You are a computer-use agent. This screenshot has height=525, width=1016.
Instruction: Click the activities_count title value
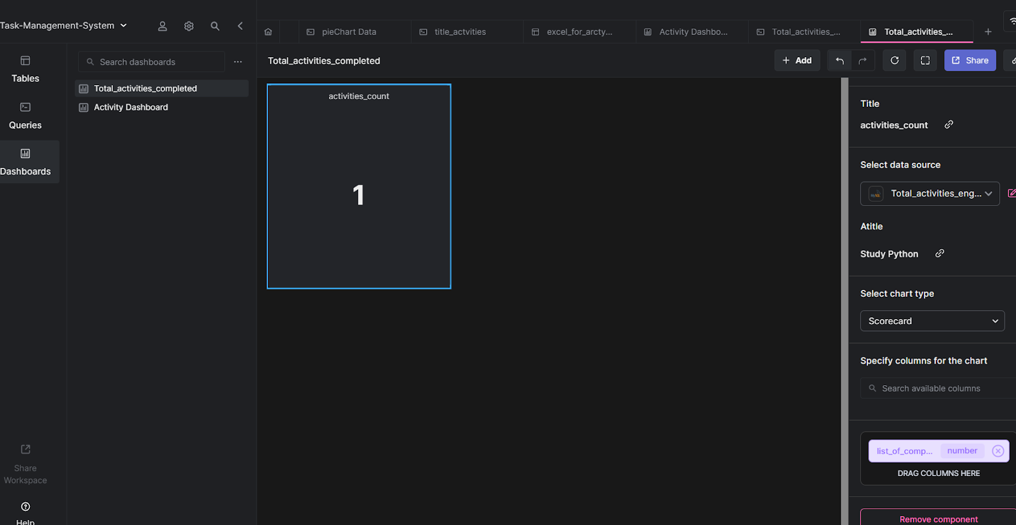pyautogui.click(x=894, y=125)
